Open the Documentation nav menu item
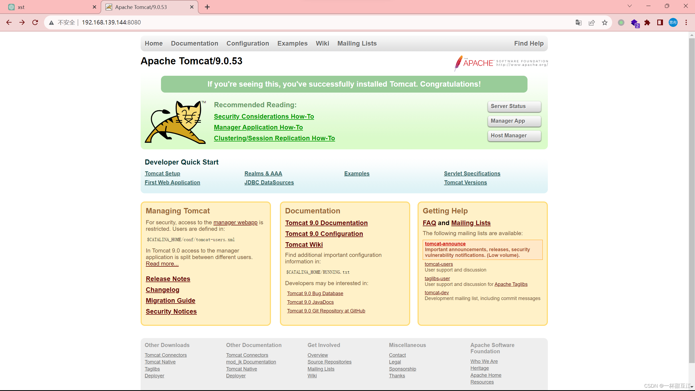This screenshot has width=695, height=391. (194, 43)
